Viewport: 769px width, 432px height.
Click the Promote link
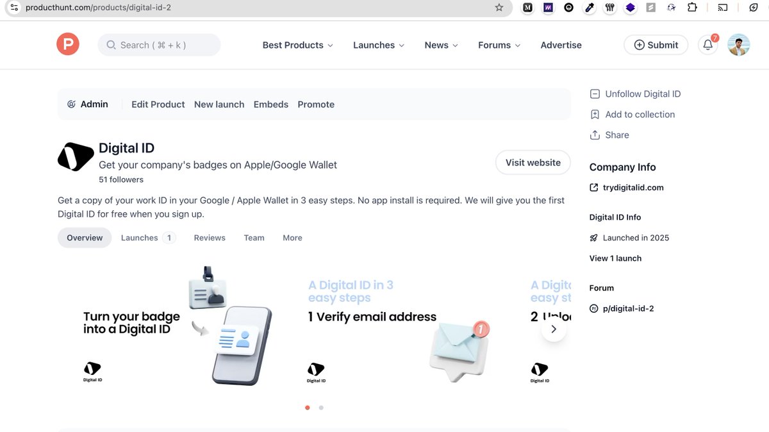[x=316, y=104]
